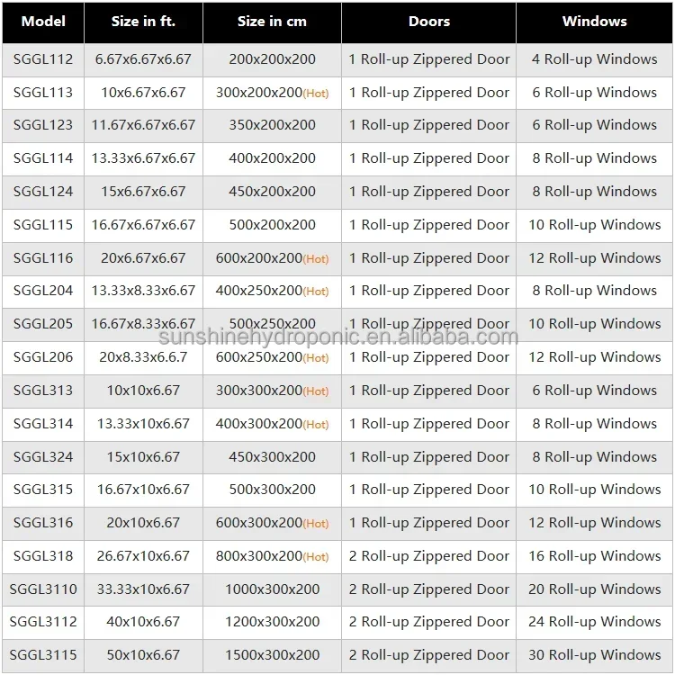Click the sunshinehydroponic.en.alibaba.com watermark
The height and width of the screenshot is (675, 675).
tap(338, 337)
